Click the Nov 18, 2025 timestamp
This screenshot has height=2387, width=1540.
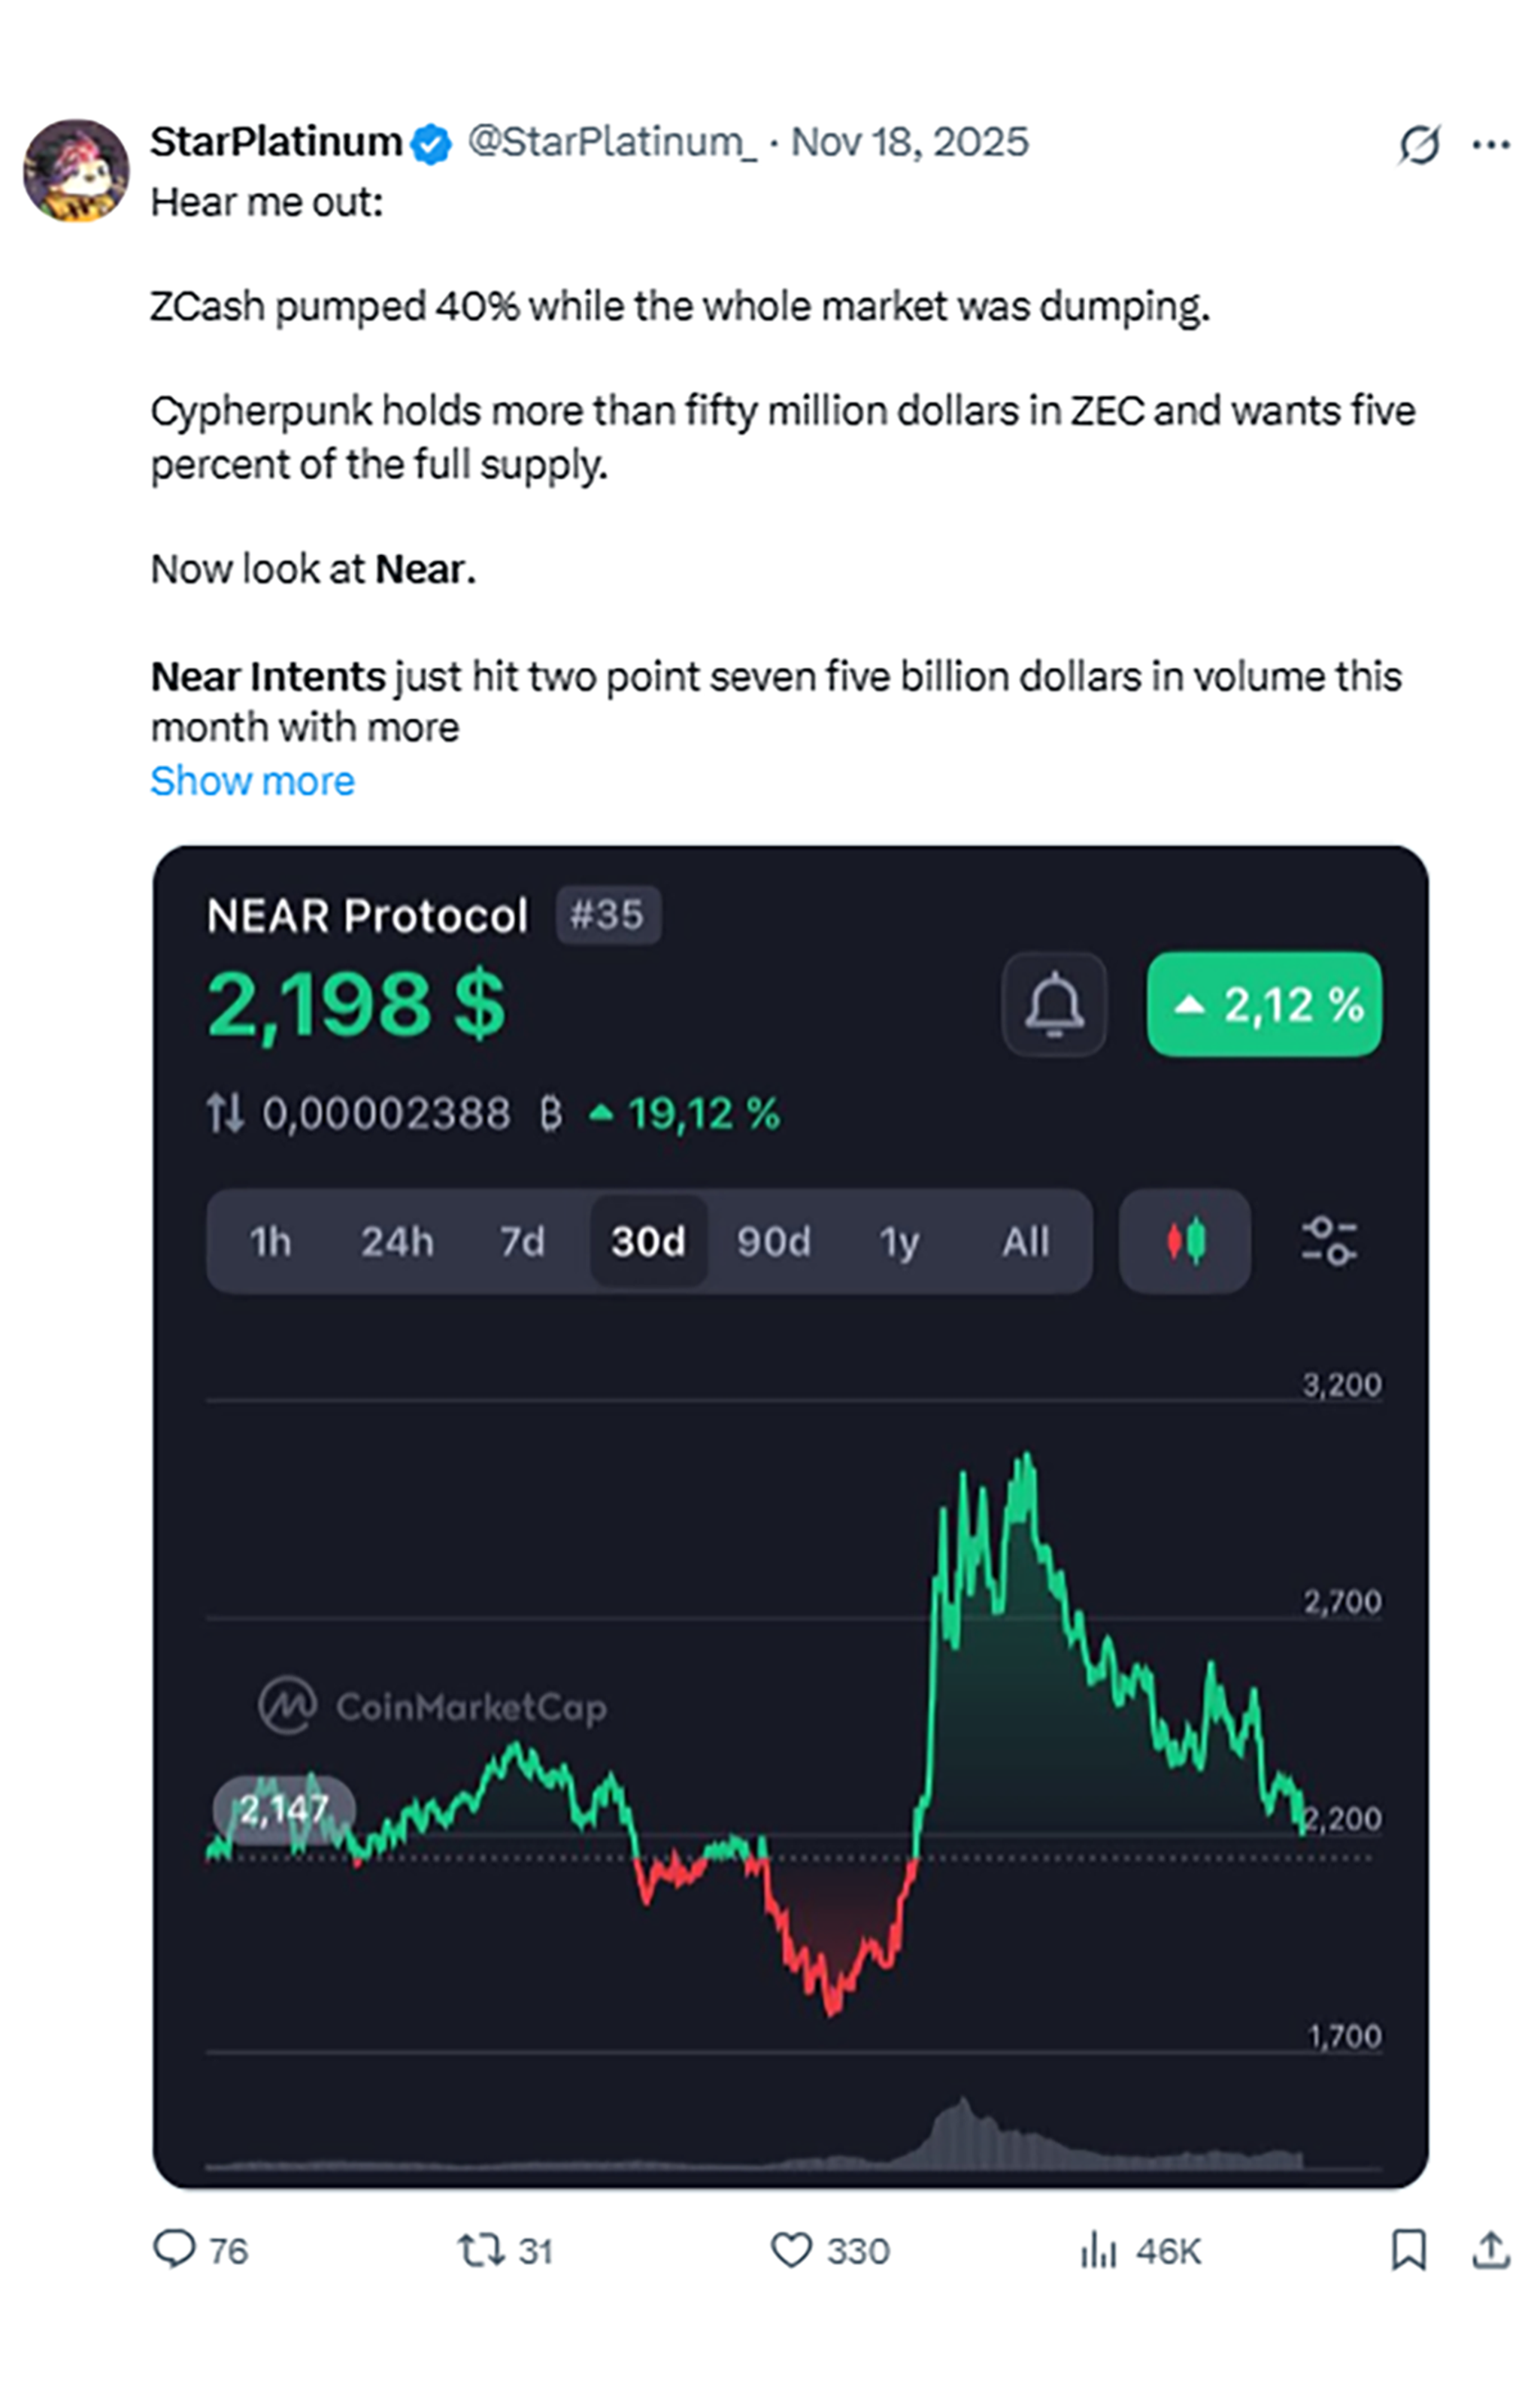point(909,142)
